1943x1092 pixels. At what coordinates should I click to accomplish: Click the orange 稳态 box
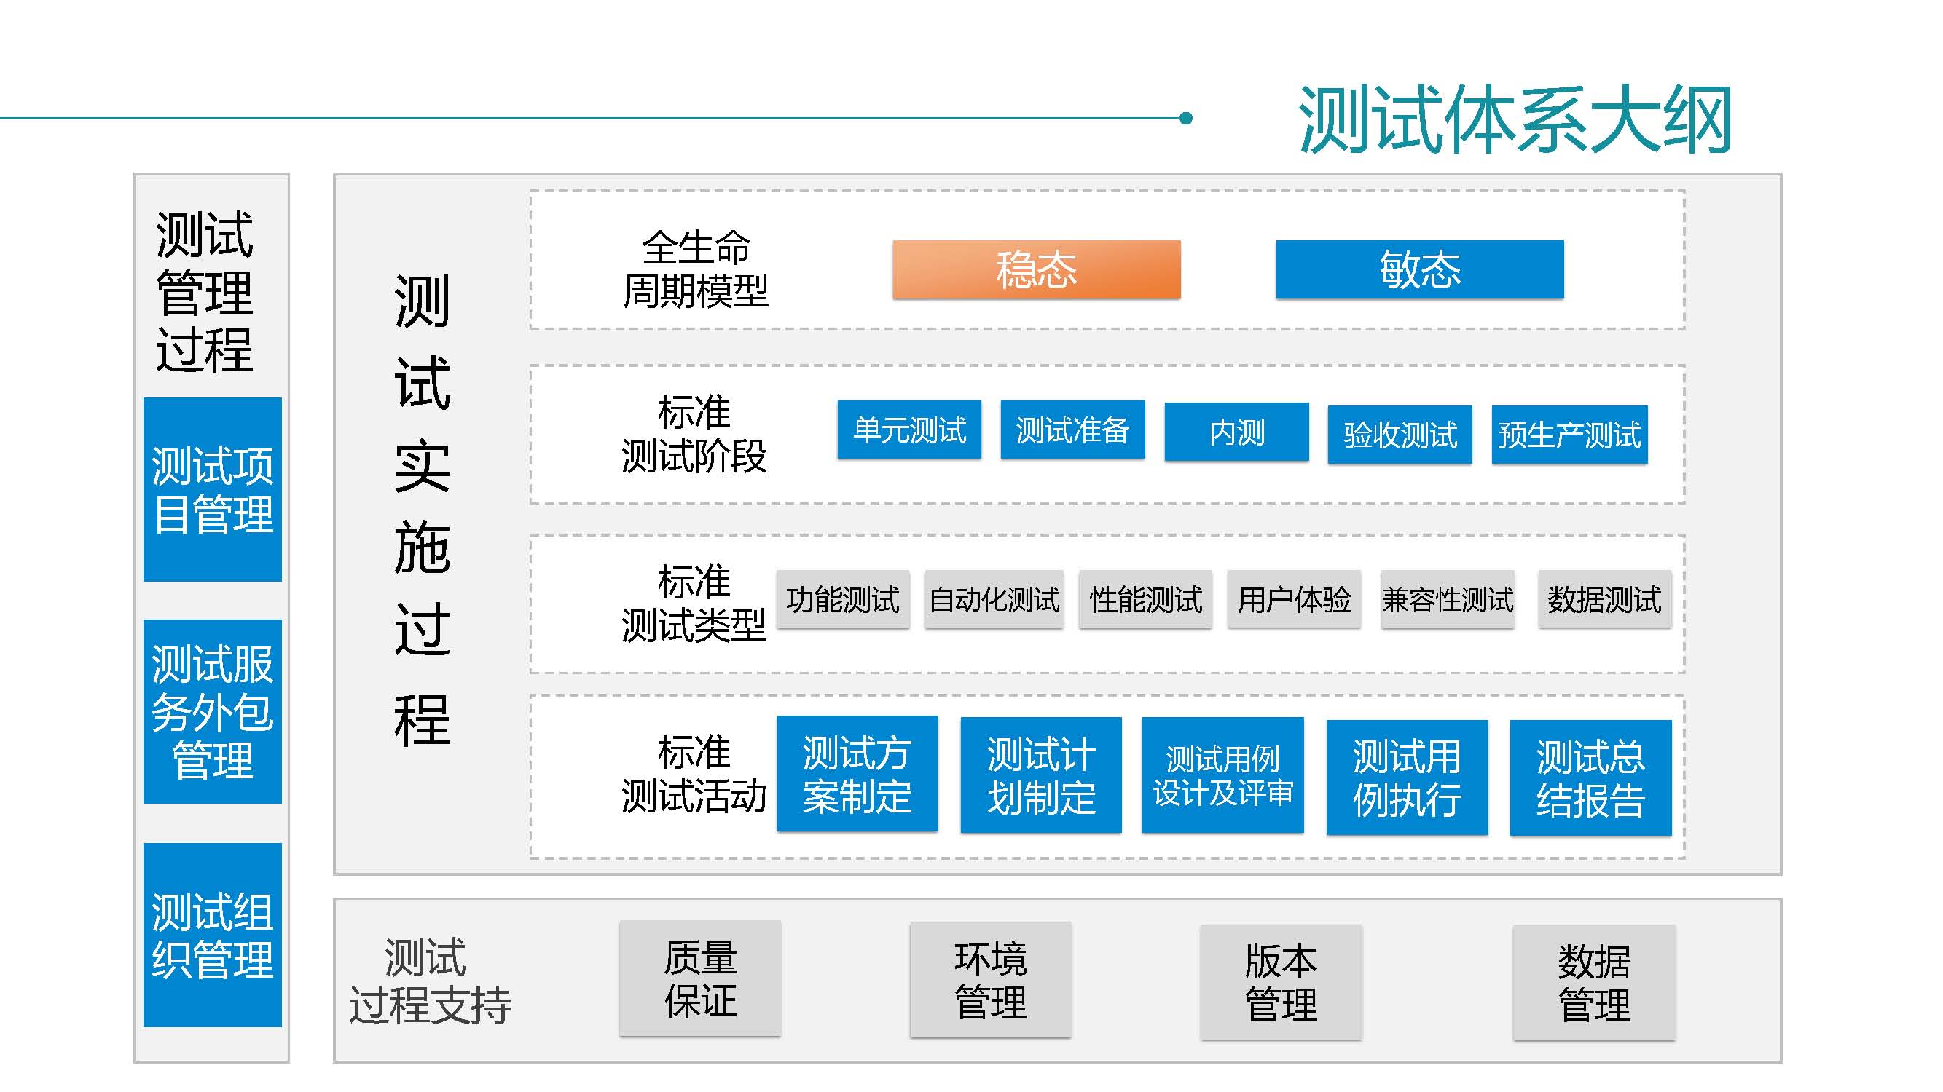1036,269
